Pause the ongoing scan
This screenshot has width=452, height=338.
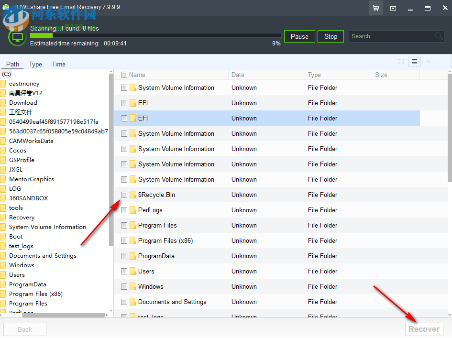[299, 36]
